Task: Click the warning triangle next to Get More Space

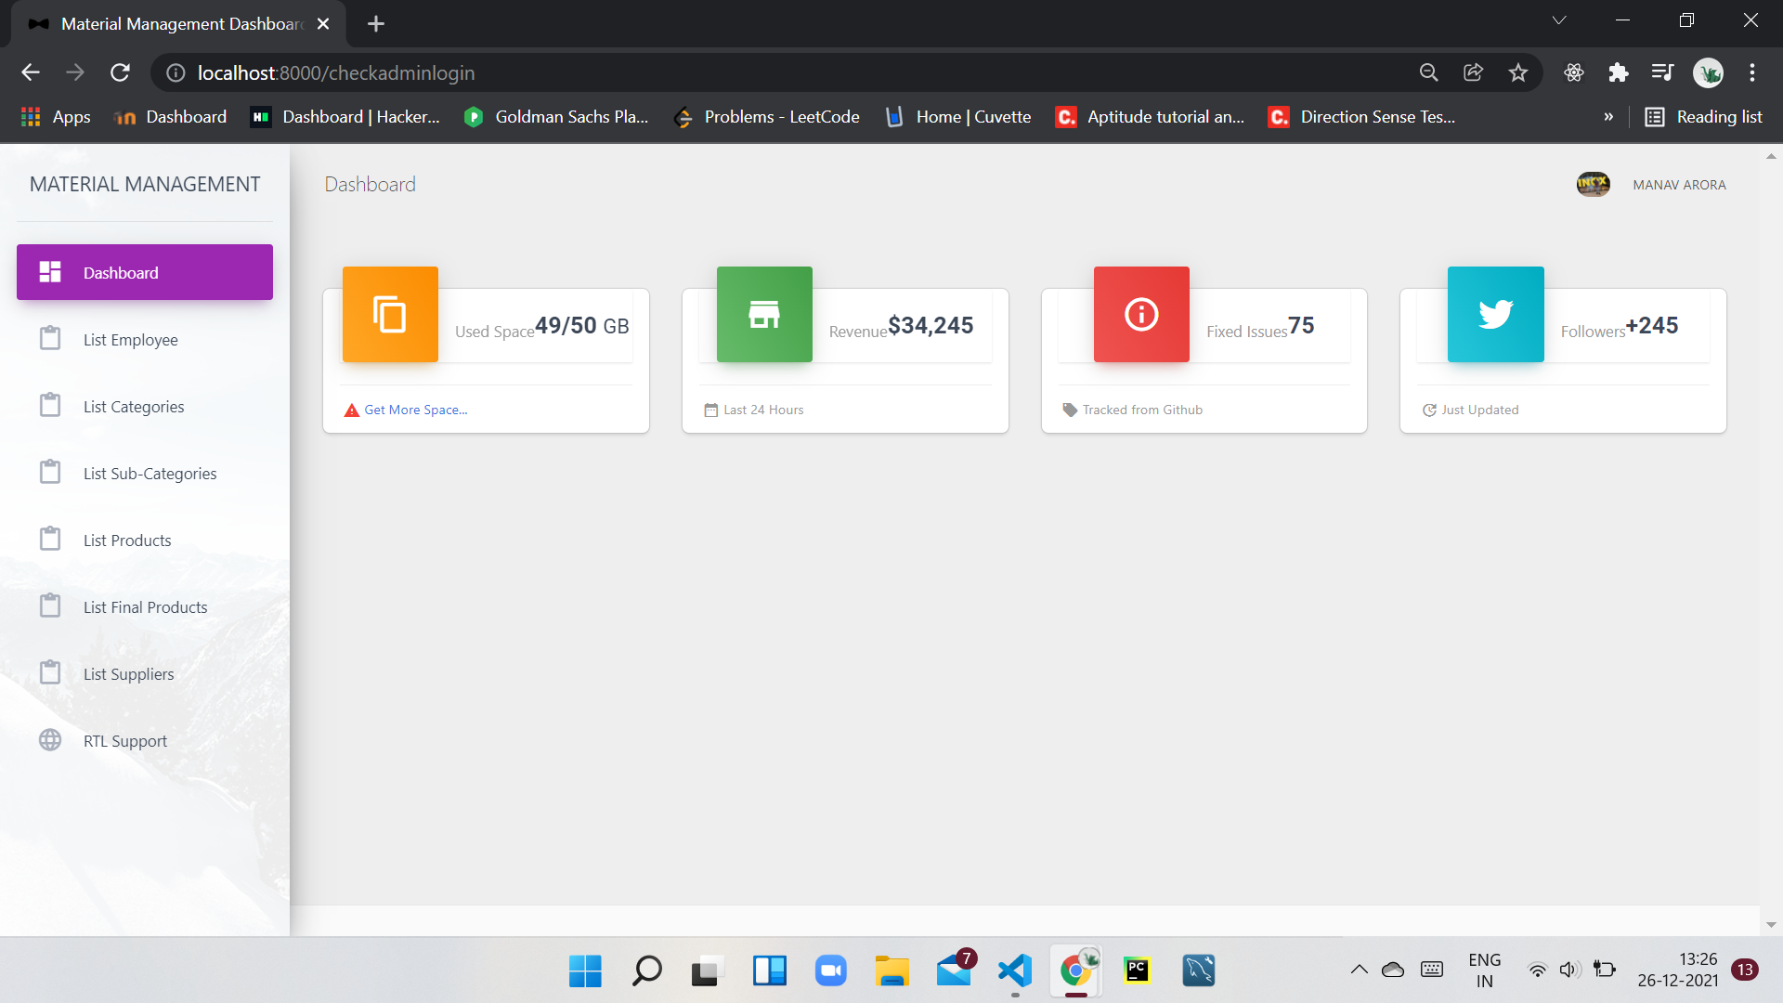Action: pos(351,409)
